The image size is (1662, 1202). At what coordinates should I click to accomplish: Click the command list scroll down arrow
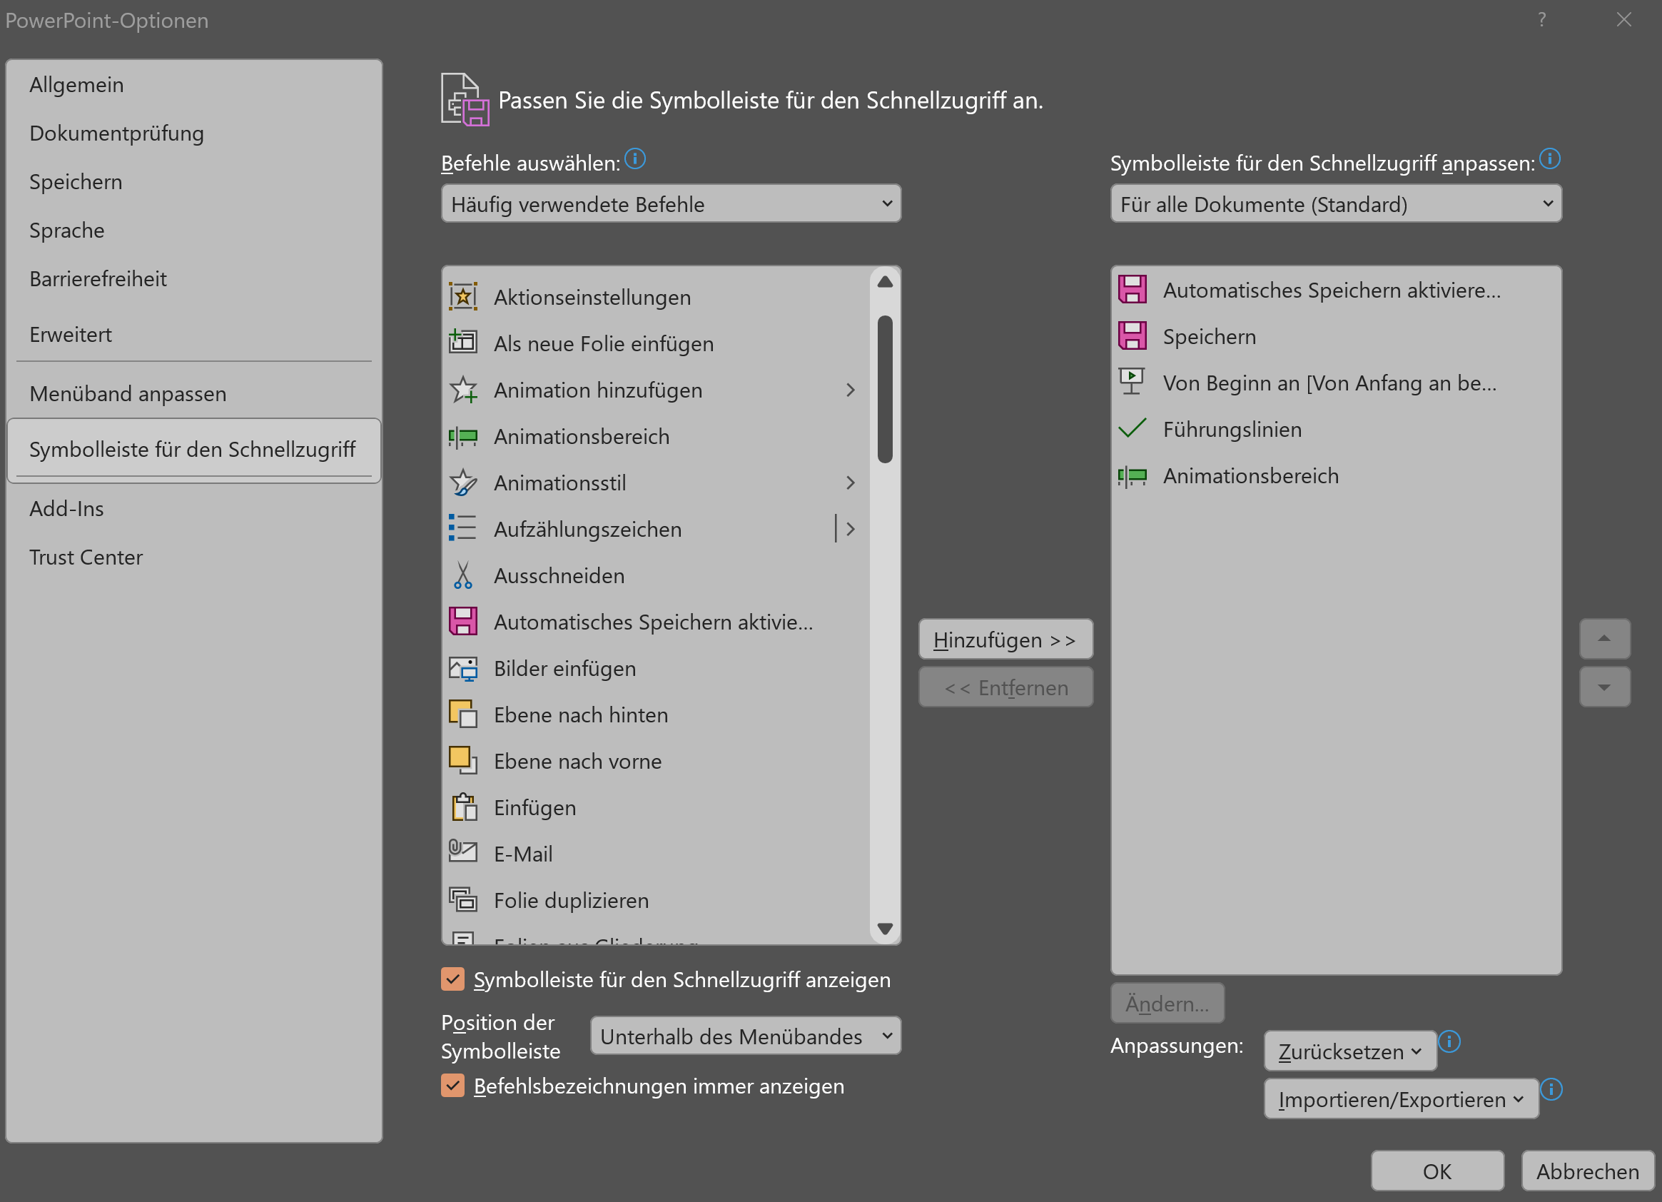pos(884,929)
